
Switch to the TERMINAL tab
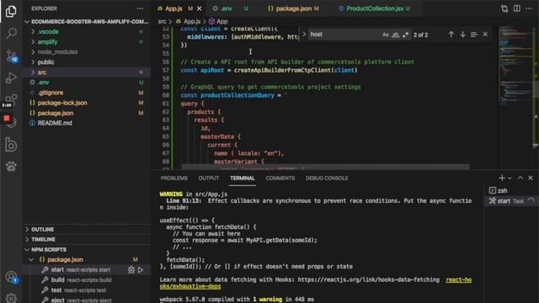[243, 178]
